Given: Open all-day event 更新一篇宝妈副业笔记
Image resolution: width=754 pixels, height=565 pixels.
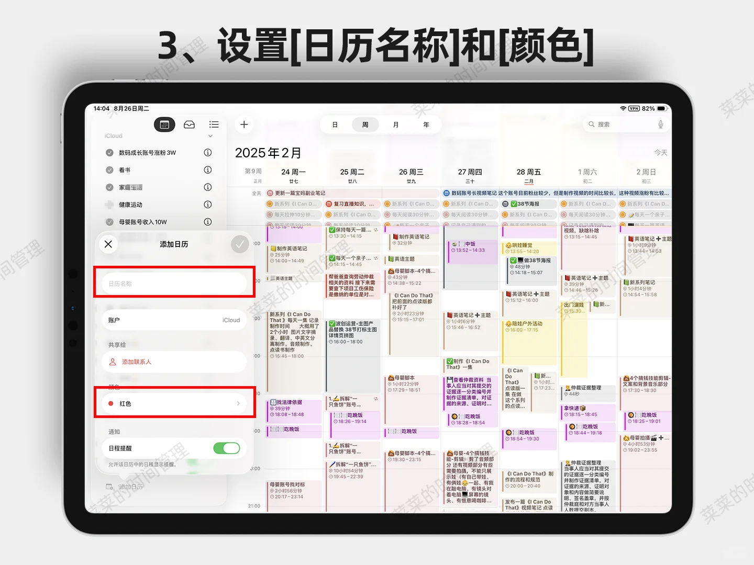Looking at the screenshot, I should click(352, 193).
